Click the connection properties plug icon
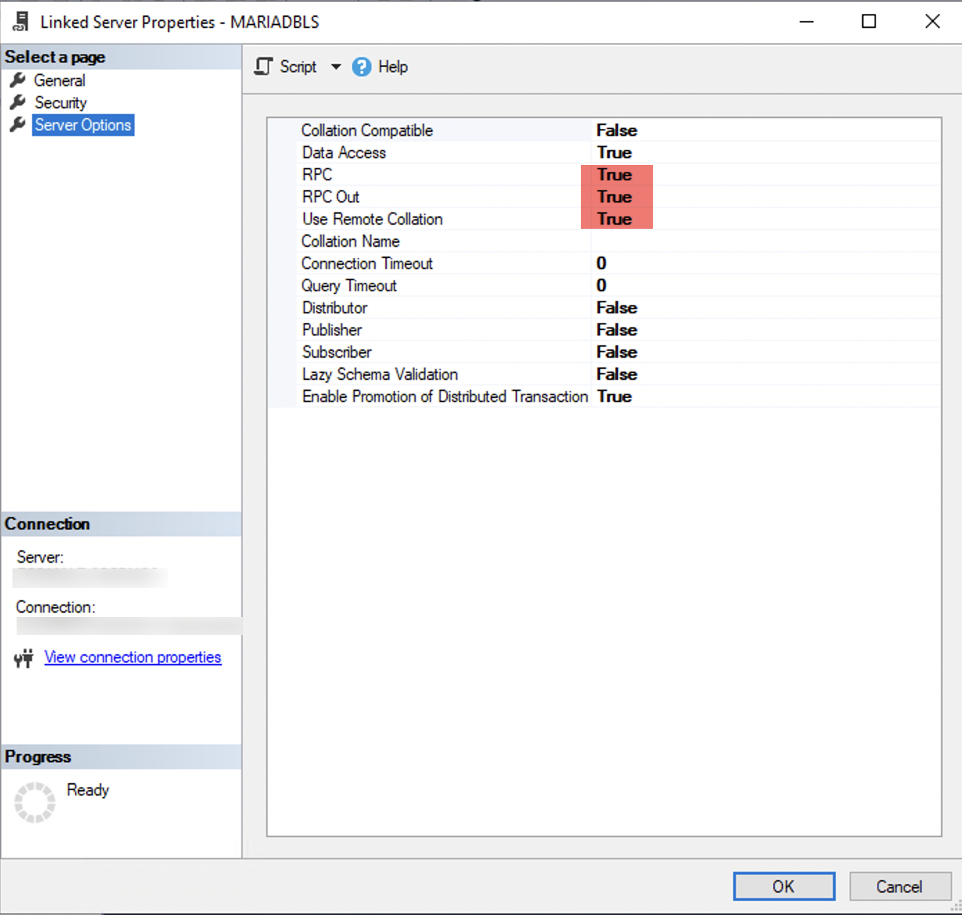 24,658
